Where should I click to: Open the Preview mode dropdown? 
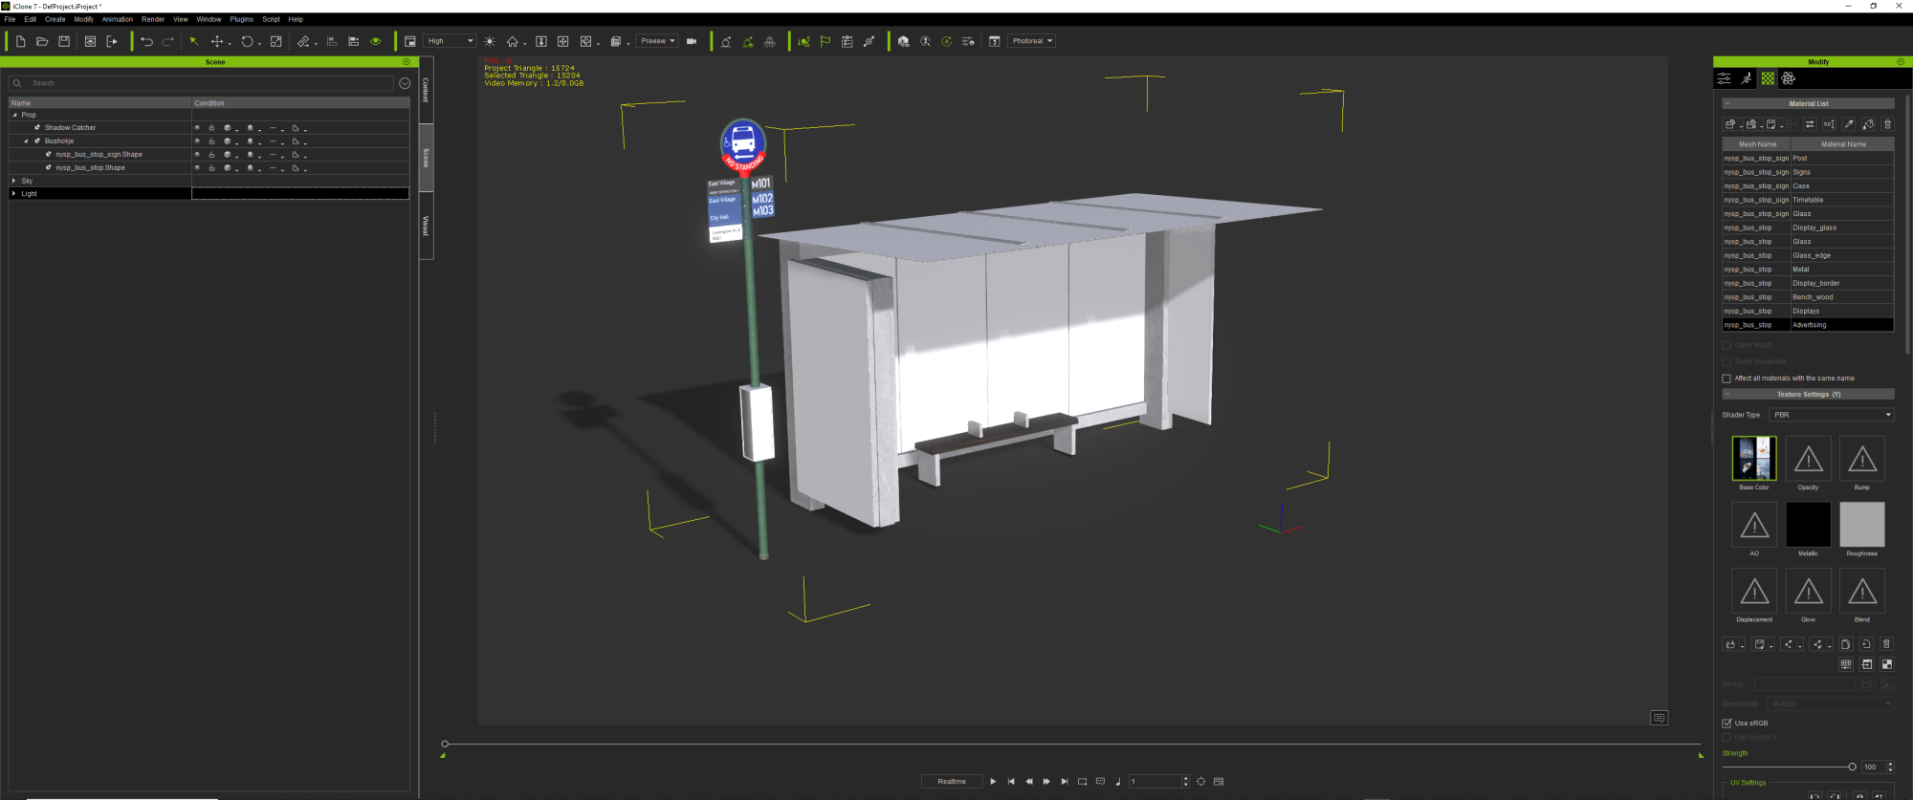tap(657, 41)
